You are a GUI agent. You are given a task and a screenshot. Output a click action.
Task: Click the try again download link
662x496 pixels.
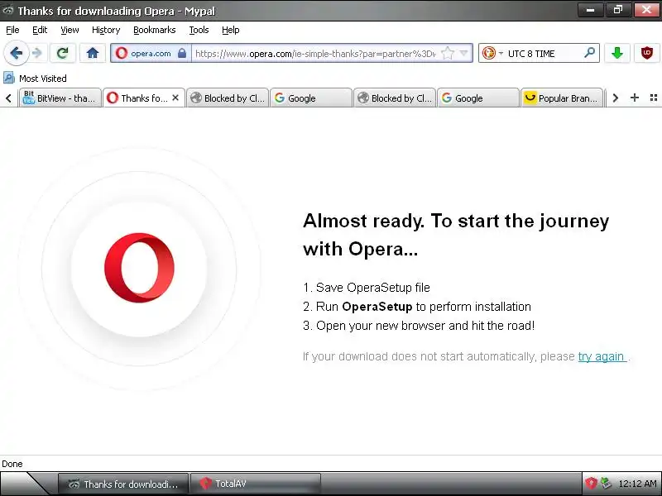(x=602, y=356)
